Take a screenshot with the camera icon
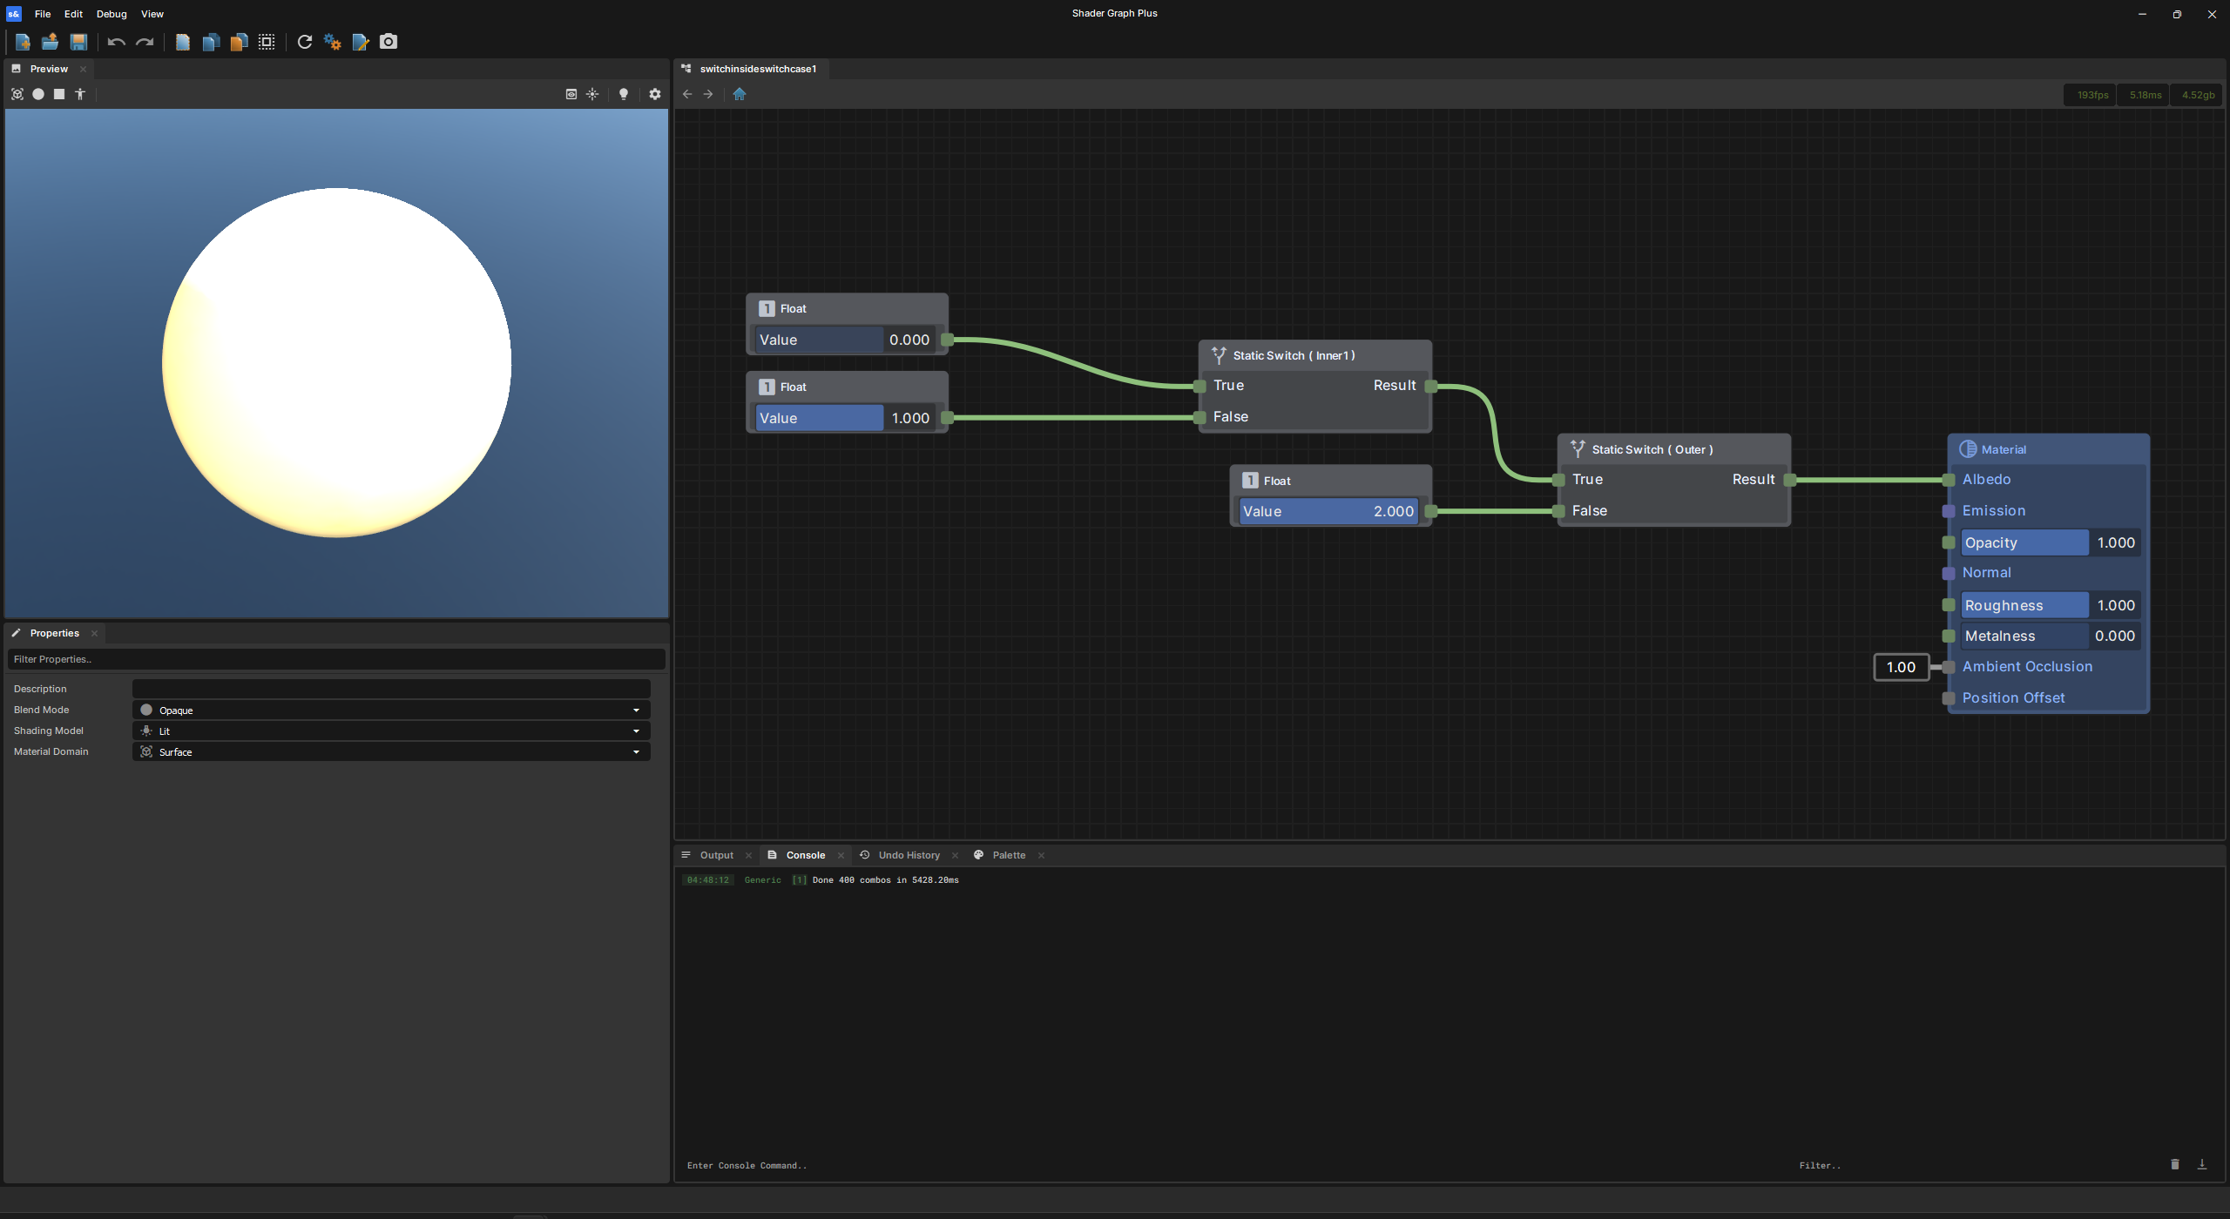2230x1219 pixels. 389,42
